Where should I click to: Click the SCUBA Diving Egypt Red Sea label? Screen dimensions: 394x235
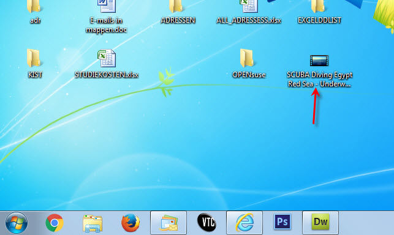(x=319, y=79)
